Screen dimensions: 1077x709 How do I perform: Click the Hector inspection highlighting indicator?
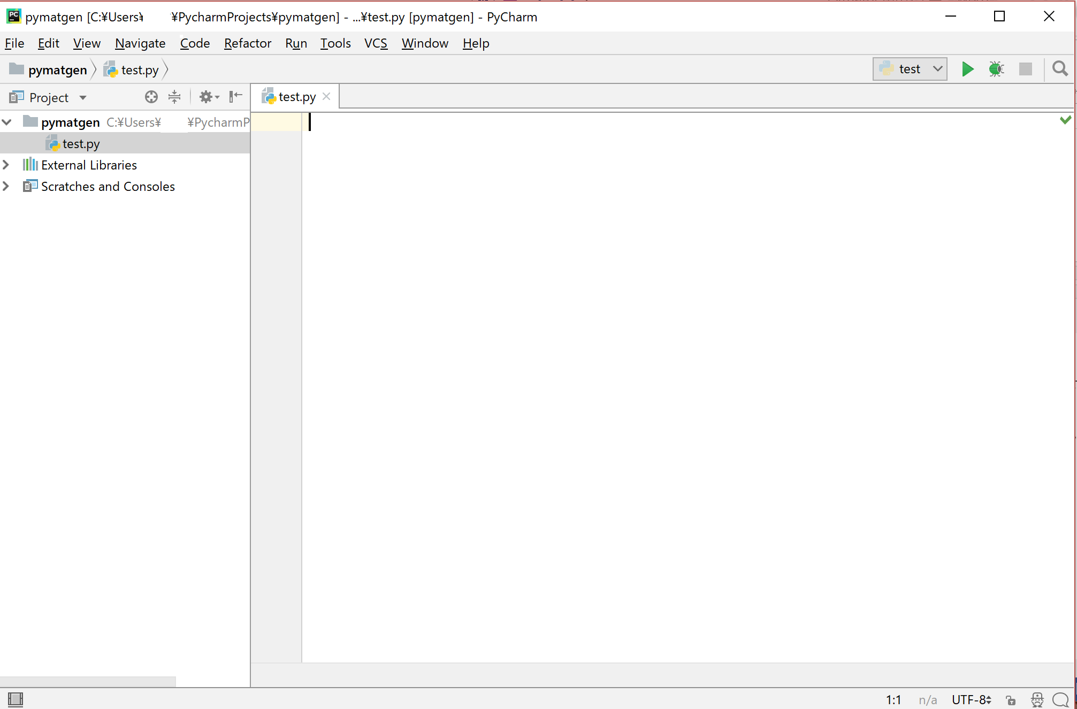(x=1037, y=700)
